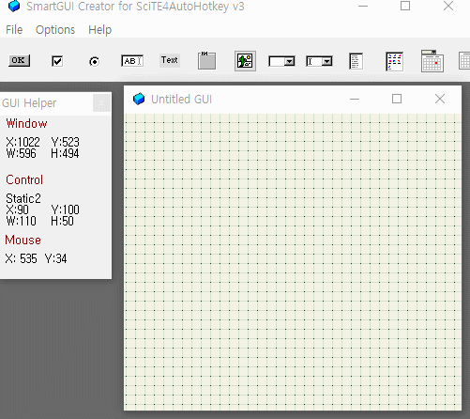Minimize the Untitled GUI window
The height and width of the screenshot is (419, 470).
[355, 99]
